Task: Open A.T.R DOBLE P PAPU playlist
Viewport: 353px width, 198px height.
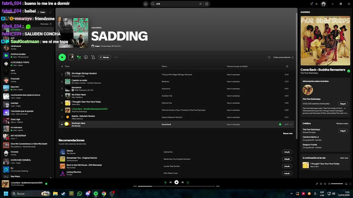Action: [28, 64]
